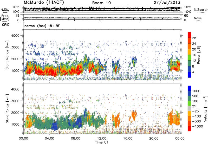Click the 3000 tick of power plot
Viewport: 208px width, 144px height.
pos(15,47)
